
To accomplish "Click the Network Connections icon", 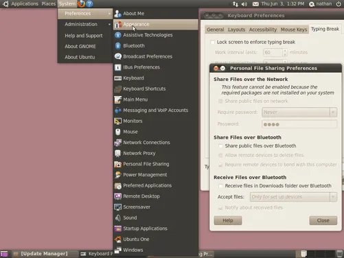I will (117, 143).
